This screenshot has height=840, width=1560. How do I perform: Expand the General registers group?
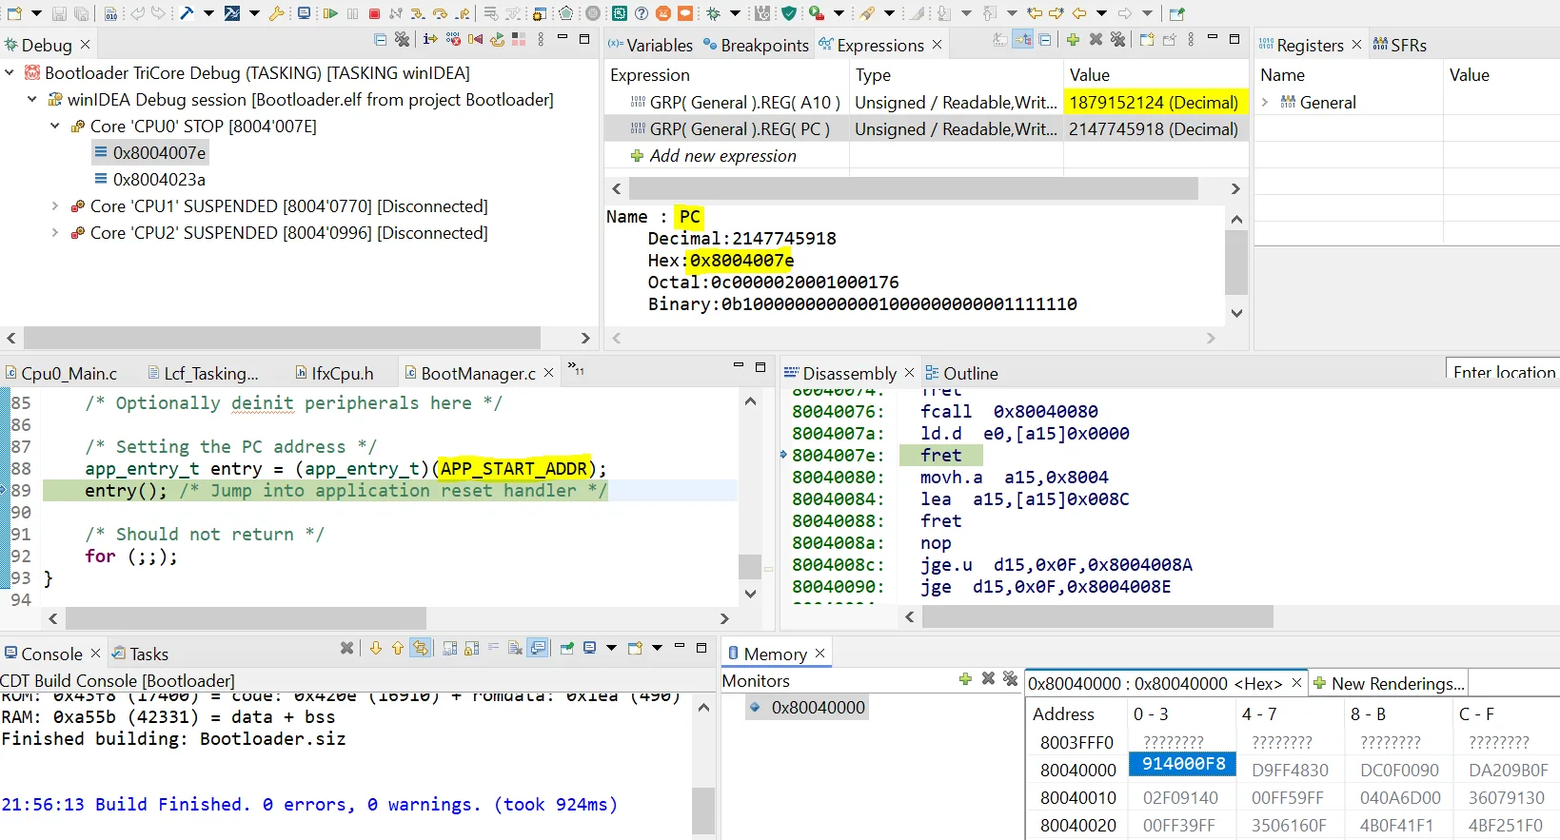1265,103
